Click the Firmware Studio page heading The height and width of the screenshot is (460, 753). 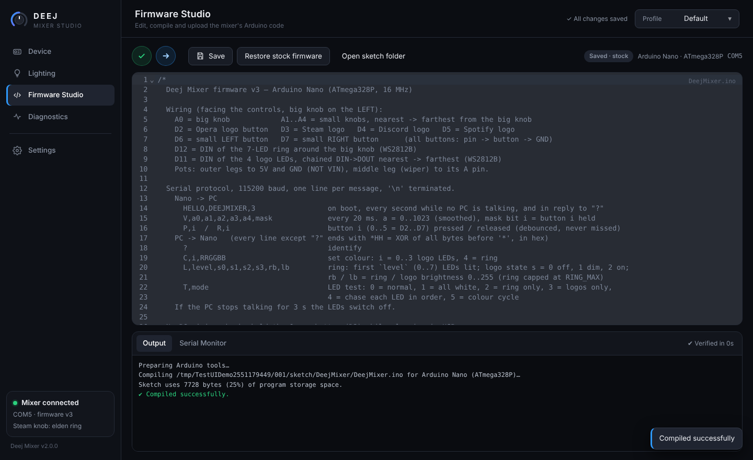pyautogui.click(x=173, y=14)
